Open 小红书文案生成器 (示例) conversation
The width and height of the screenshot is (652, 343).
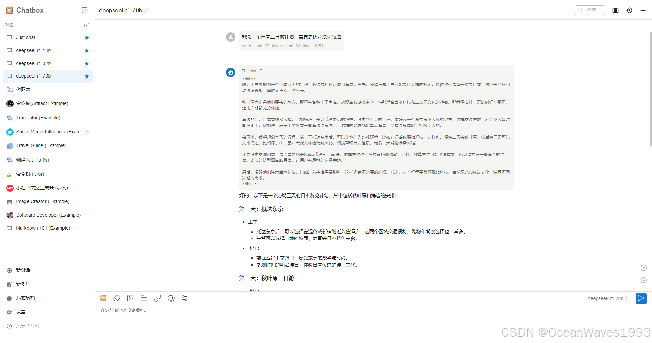48,188
